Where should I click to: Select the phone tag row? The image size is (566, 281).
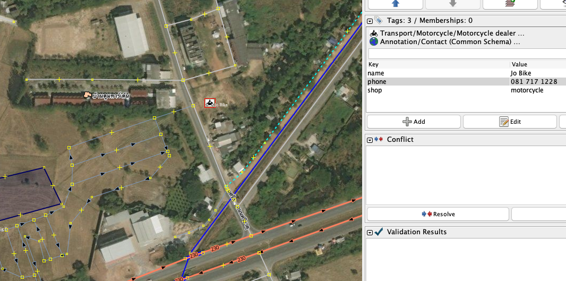point(466,82)
